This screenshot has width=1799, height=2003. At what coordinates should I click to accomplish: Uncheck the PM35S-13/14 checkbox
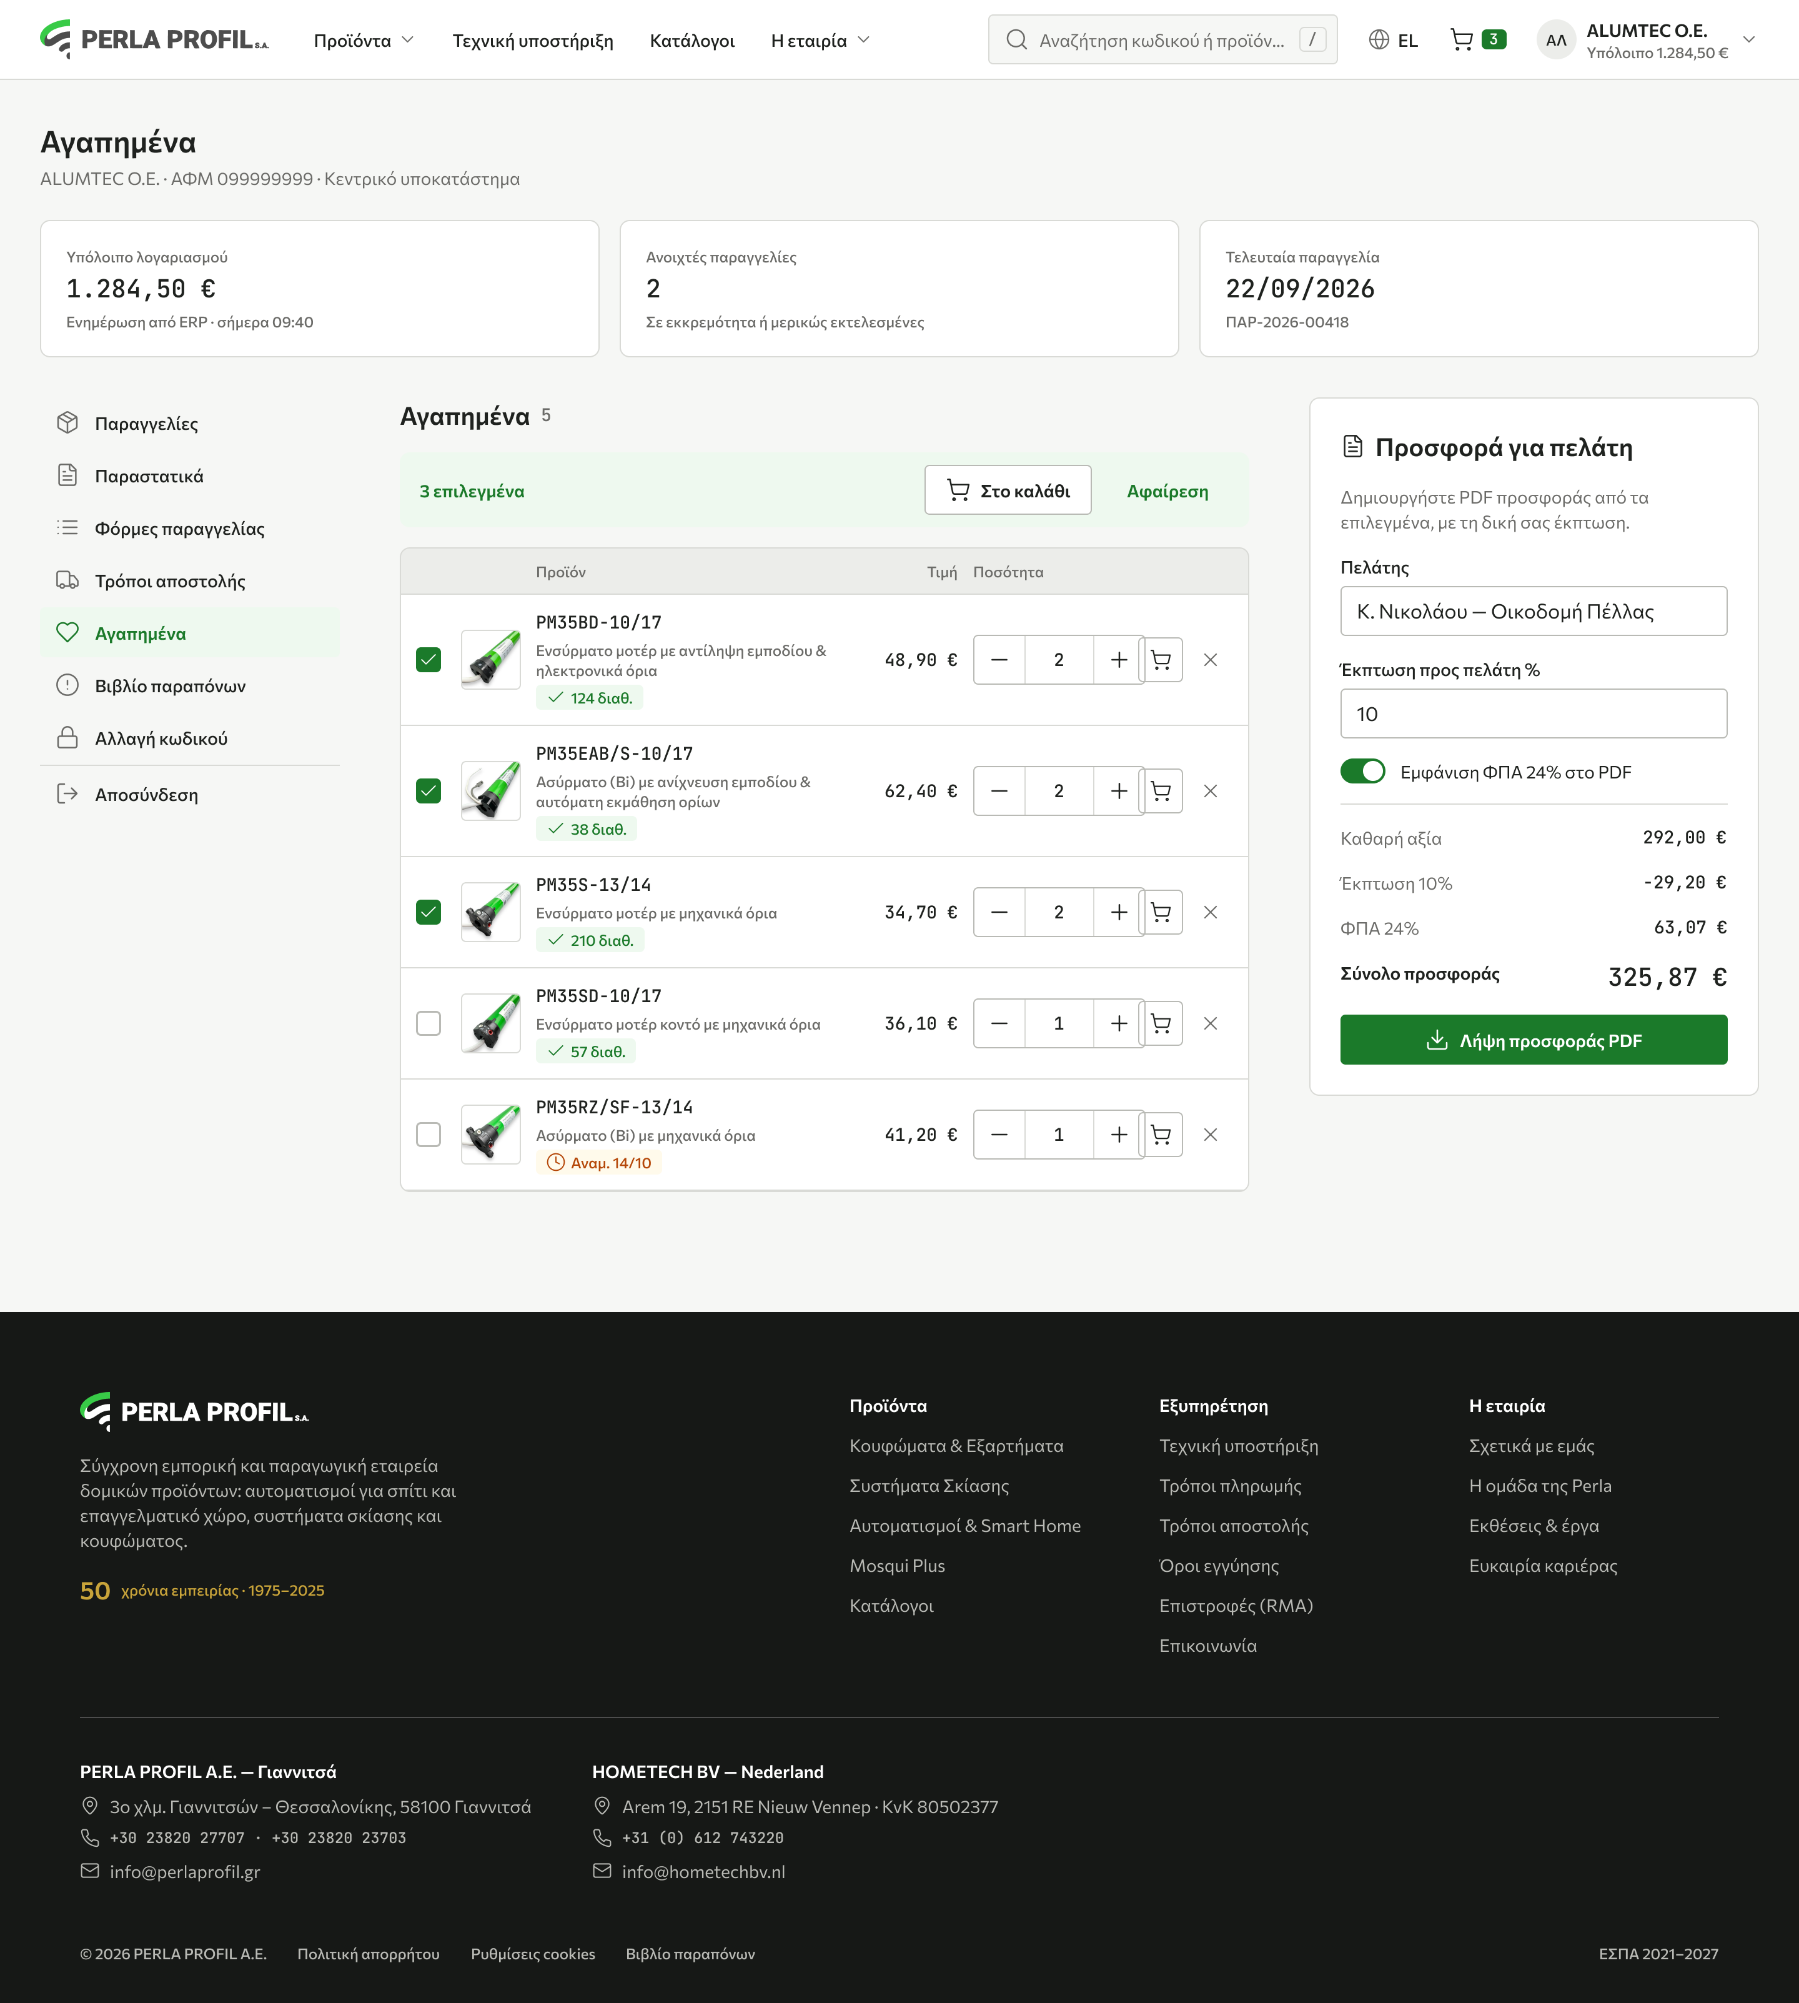[x=428, y=912]
